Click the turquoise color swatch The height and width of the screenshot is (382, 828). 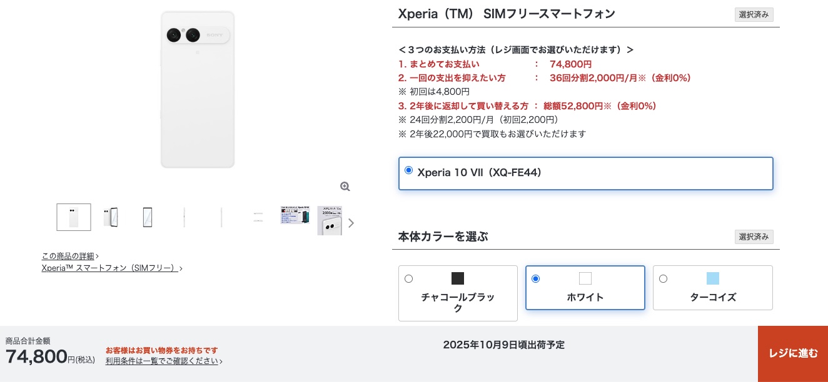[x=713, y=278]
